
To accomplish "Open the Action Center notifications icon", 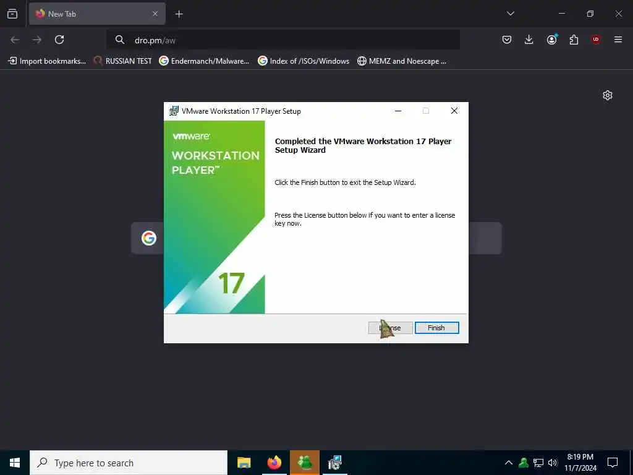I will [613, 463].
